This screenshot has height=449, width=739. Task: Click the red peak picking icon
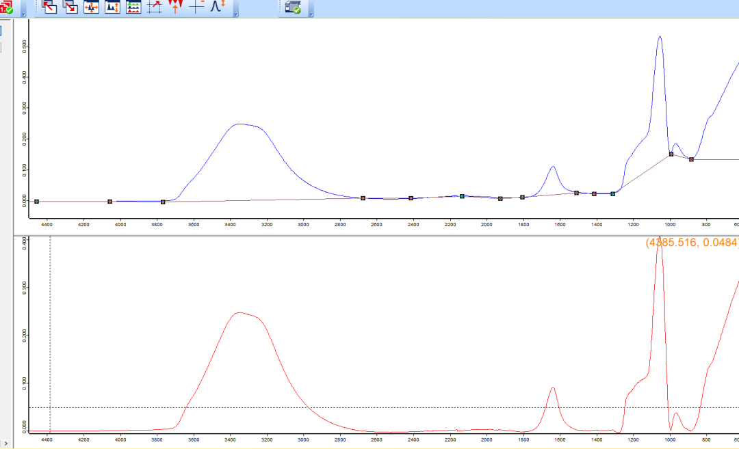tap(176, 7)
